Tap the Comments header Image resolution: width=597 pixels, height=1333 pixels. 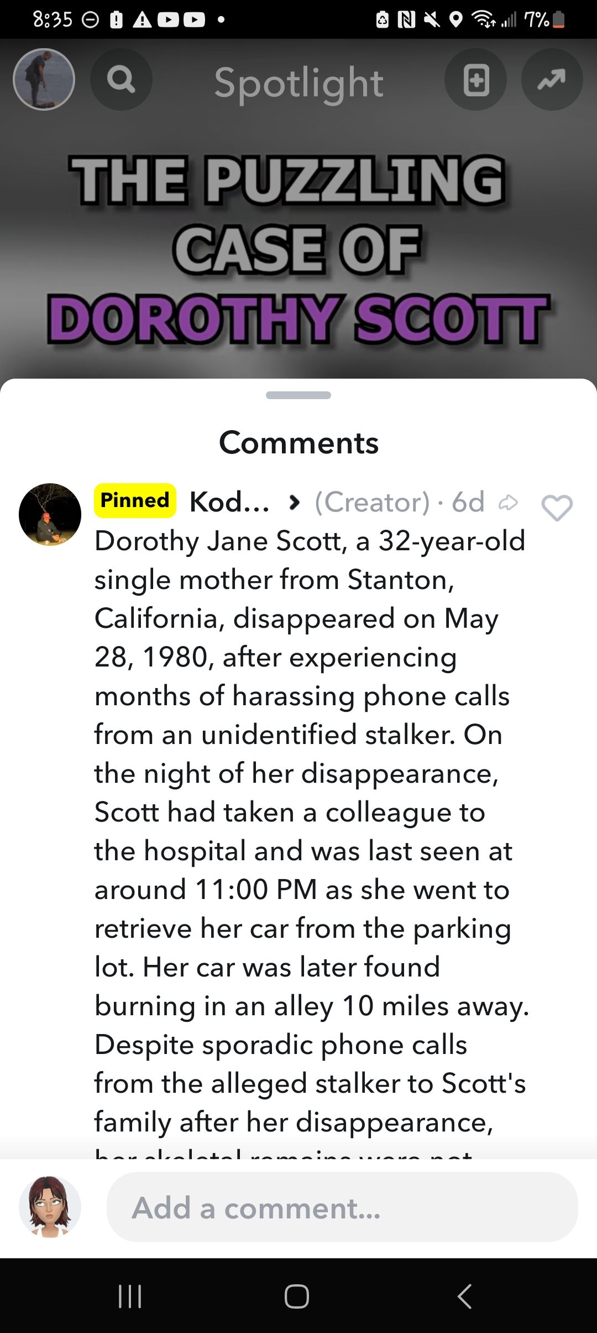pyautogui.click(x=298, y=443)
